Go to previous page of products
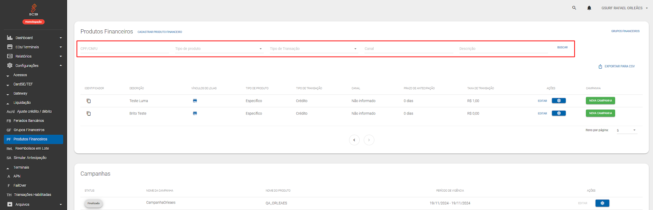 (x=354, y=140)
